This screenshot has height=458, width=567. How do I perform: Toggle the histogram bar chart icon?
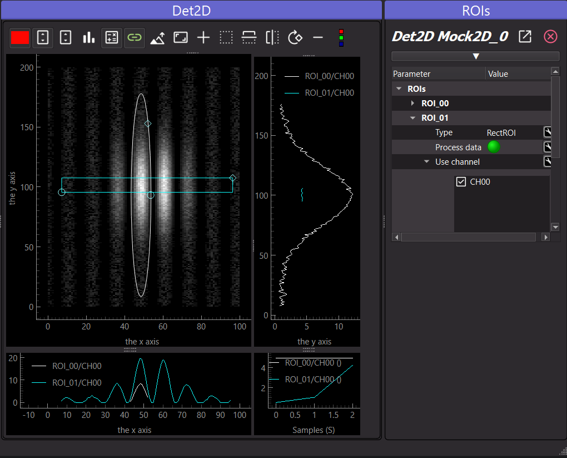[88, 38]
